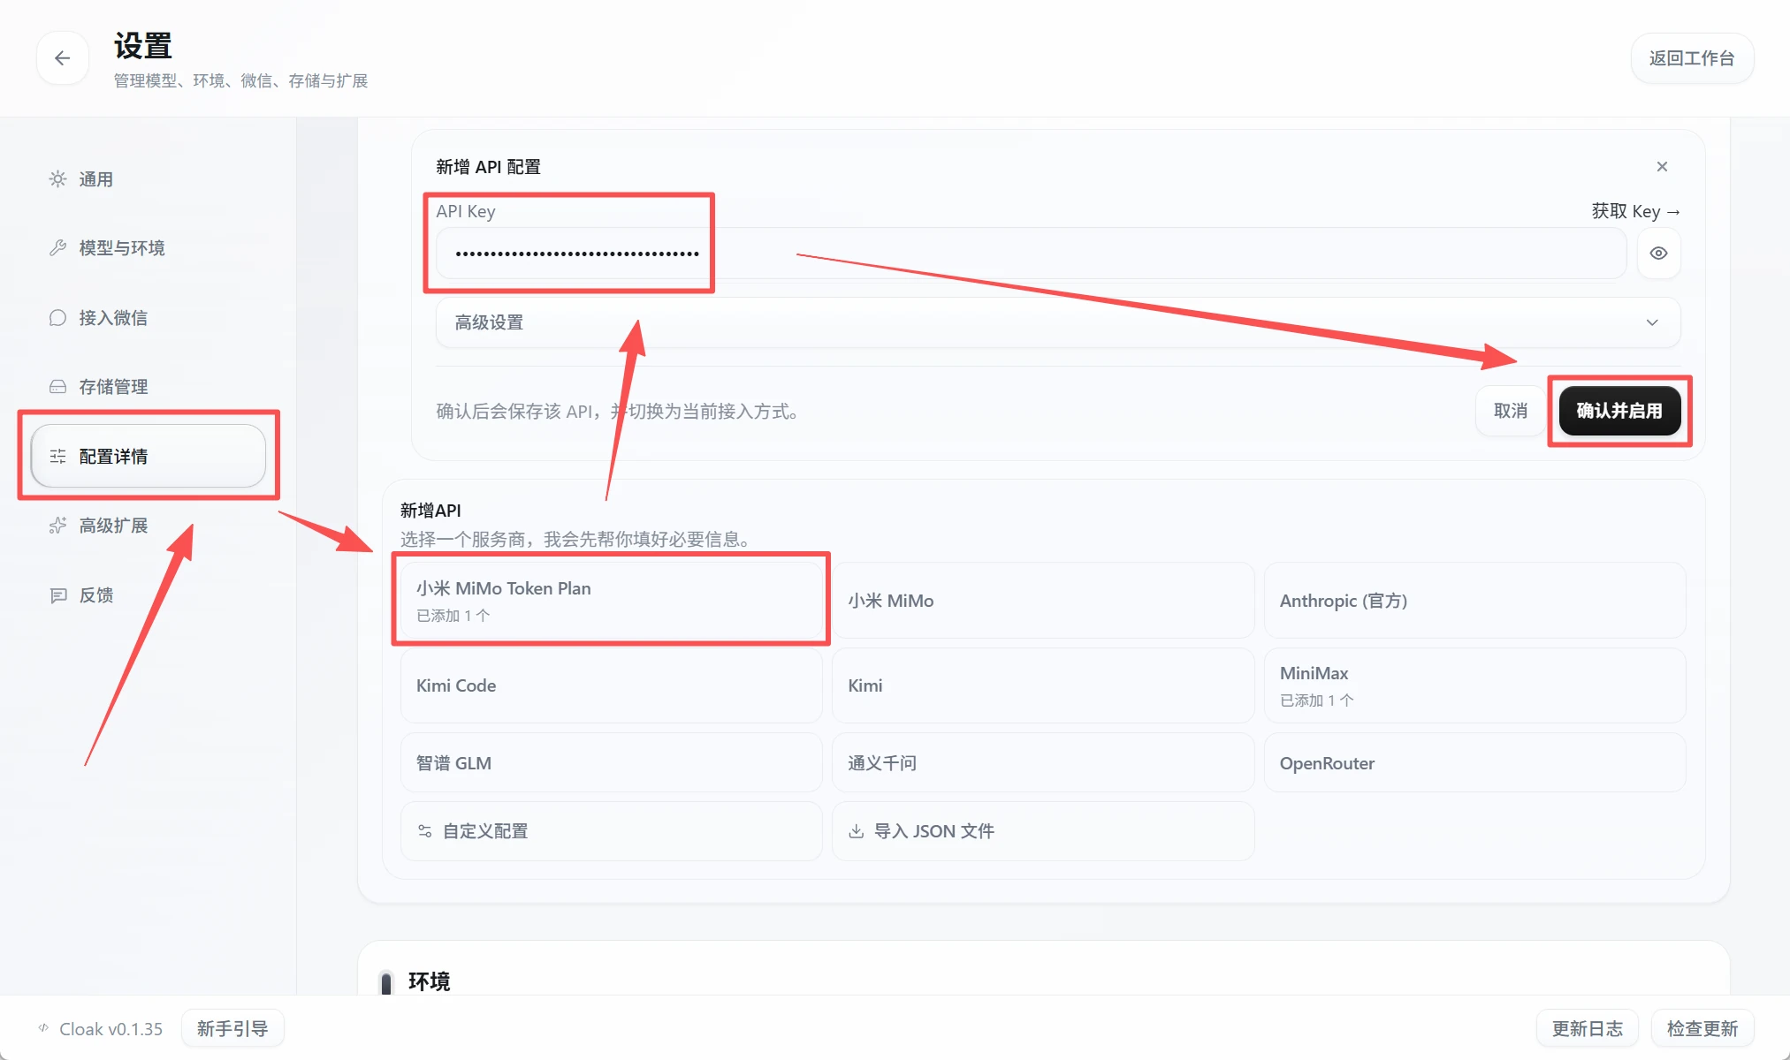Click 导入 JSON 文件 to import a config
1790x1060 pixels.
tap(1043, 831)
